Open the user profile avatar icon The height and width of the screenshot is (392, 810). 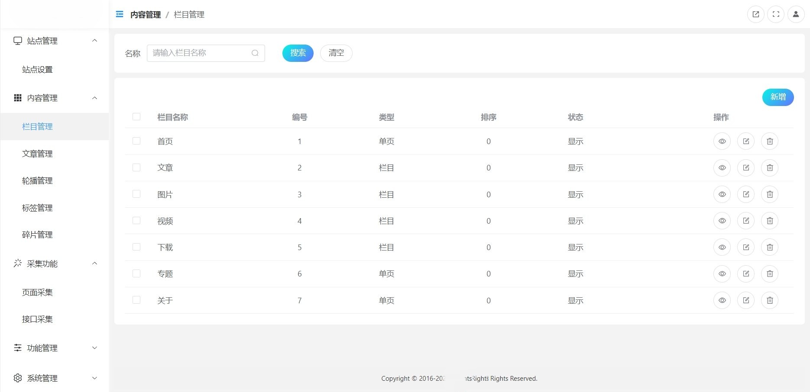pyautogui.click(x=796, y=14)
